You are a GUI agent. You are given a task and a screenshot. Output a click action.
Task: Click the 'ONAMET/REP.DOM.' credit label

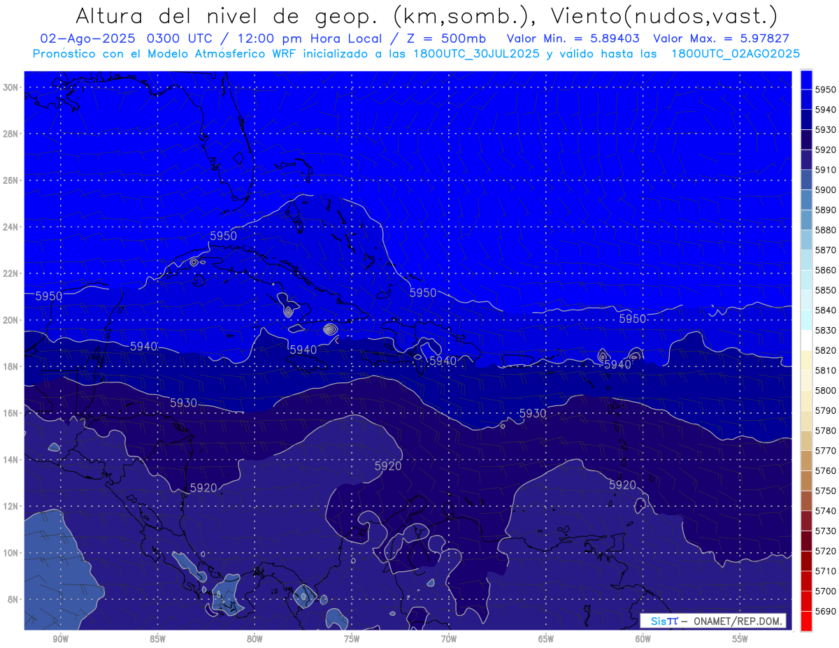point(738,621)
